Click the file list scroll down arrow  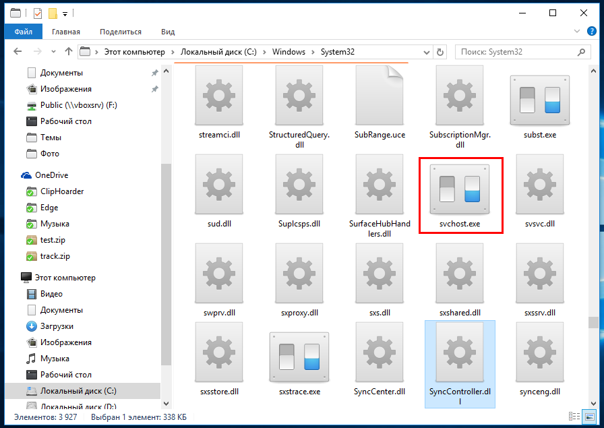(x=593, y=403)
